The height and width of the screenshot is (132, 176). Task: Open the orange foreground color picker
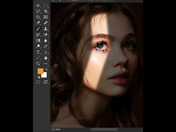pos(40,71)
